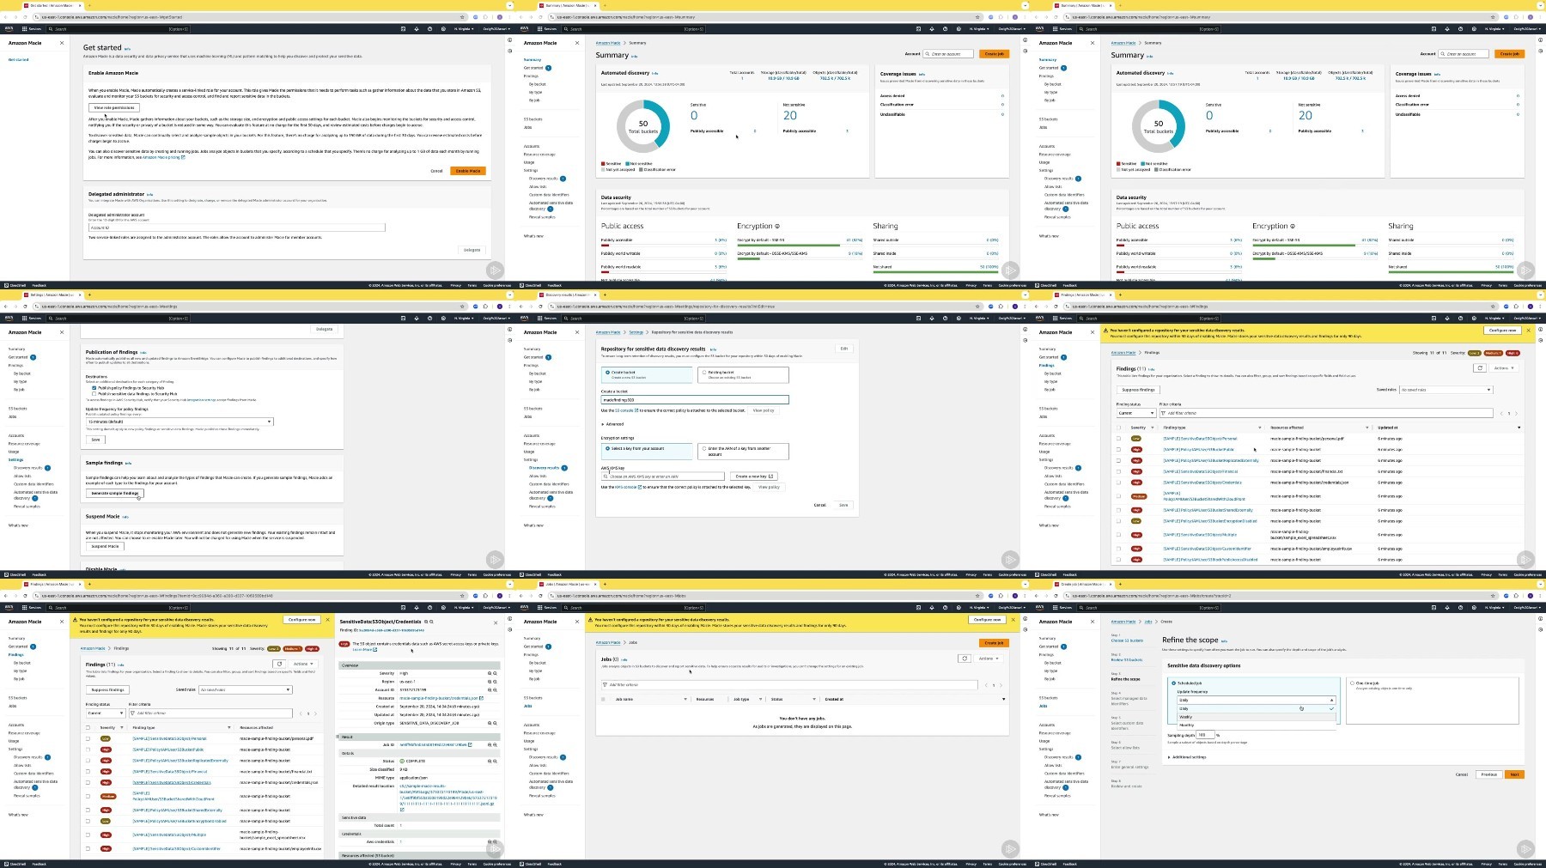
Task: Click CloudShell in the Create job page footer
Action: (x=1047, y=864)
